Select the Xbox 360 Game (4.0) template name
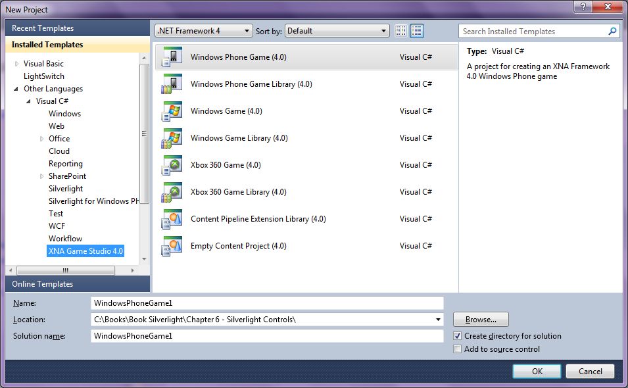 pyautogui.click(x=226, y=165)
